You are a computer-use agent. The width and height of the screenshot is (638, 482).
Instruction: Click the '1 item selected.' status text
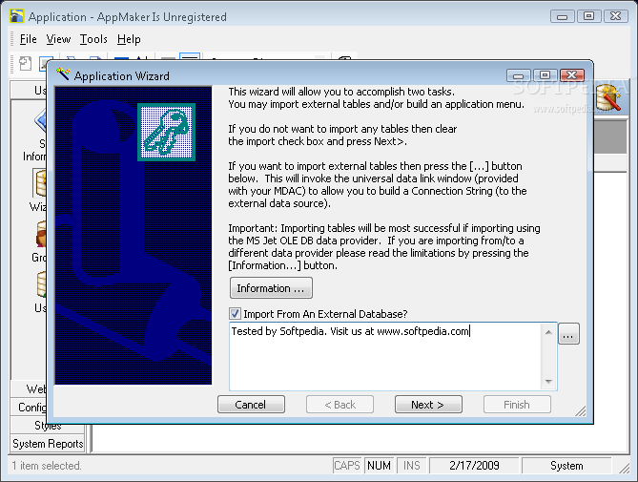coord(47,466)
